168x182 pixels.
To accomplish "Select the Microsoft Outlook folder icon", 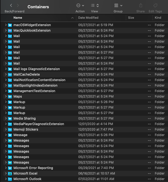I will 10,179.
